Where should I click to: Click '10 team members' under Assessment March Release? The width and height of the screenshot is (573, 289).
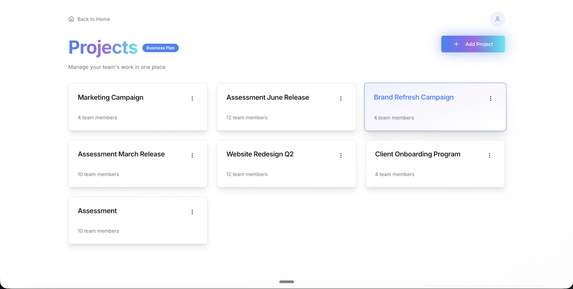98,174
